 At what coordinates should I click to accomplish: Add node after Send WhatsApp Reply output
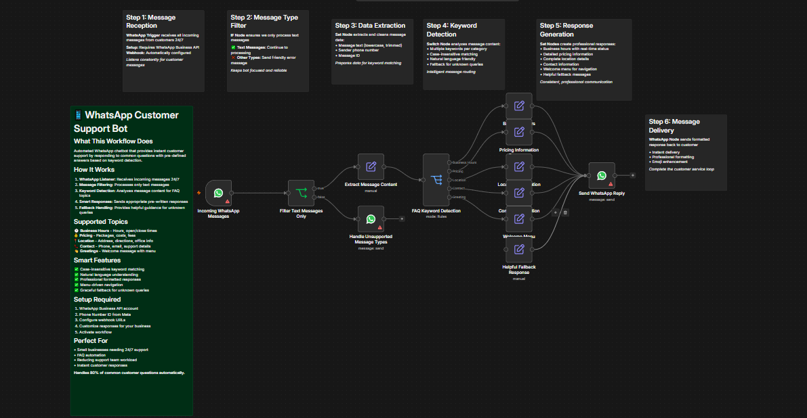tap(633, 176)
